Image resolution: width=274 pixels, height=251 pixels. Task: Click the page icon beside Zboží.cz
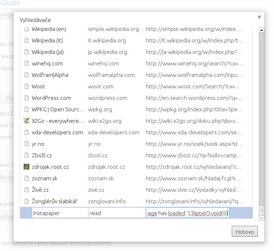coord(27,155)
